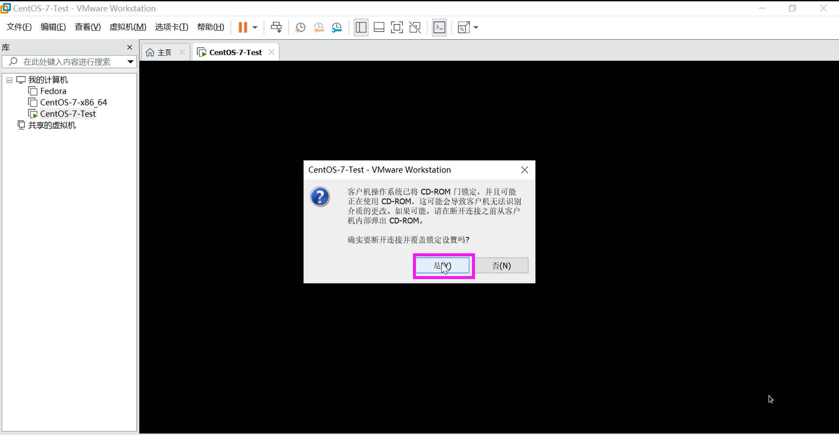Open the console view icon

coord(439,28)
